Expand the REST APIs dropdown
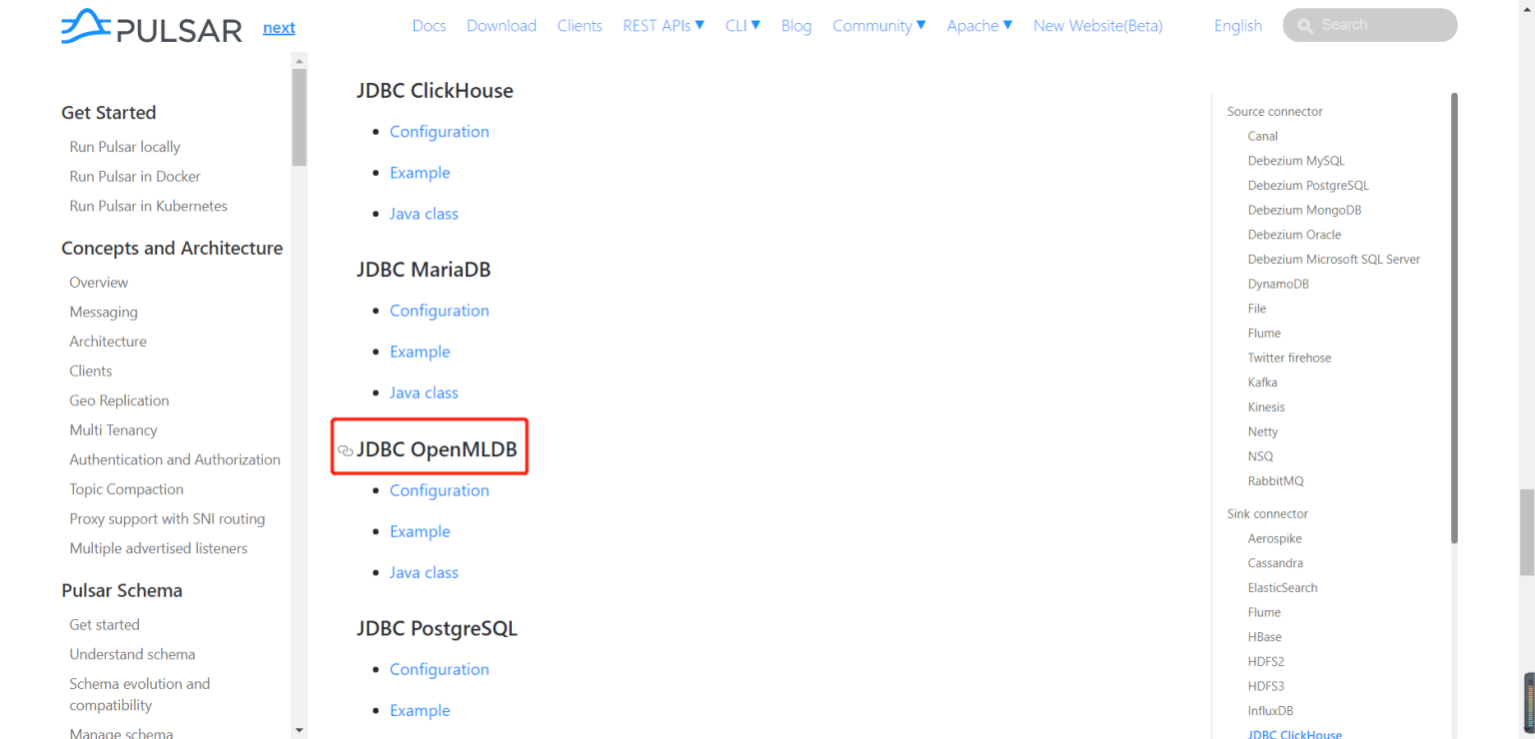This screenshot has height=739, width=1535. tap(664, 25)
